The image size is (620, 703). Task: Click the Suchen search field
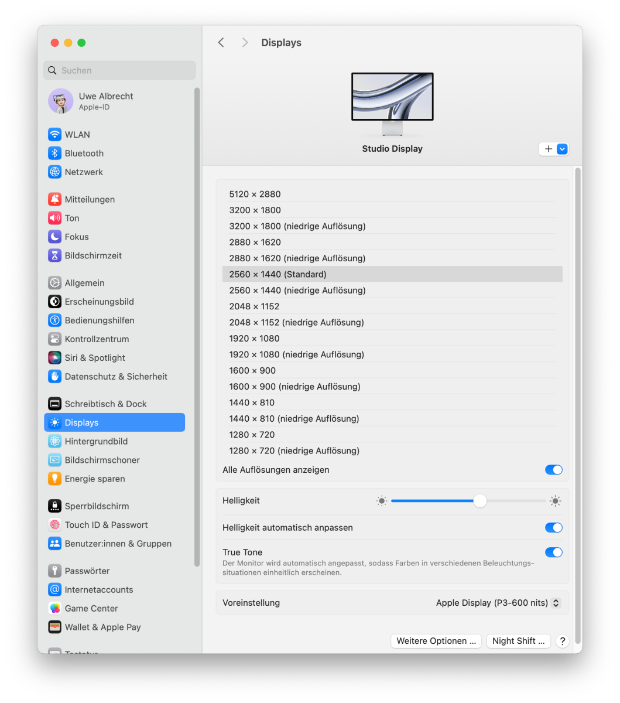click(119, 70)
